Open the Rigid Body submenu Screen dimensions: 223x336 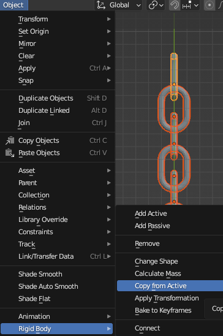coord(56,329)
